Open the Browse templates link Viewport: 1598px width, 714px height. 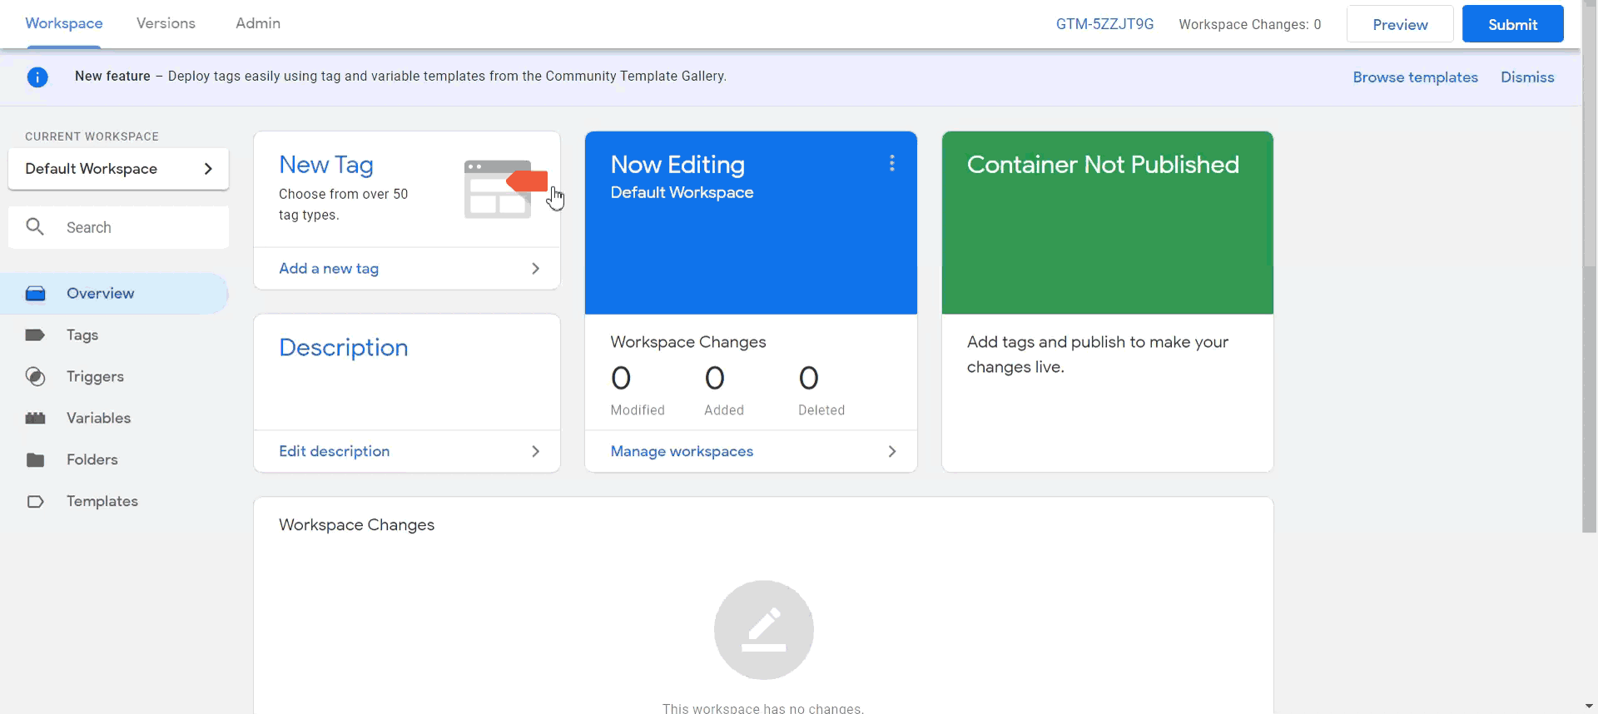(x=1415, y=77)
